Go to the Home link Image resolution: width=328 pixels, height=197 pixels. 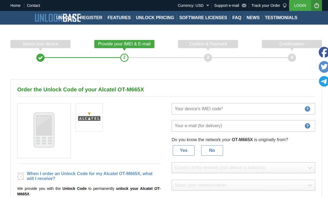[15, 5]
